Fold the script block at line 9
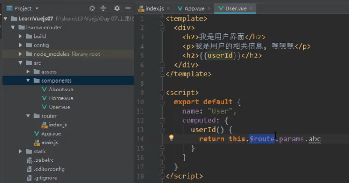Image resolution: width=349 pixels, height=183 pixels. pyautogui.click(x=162, y=93)
